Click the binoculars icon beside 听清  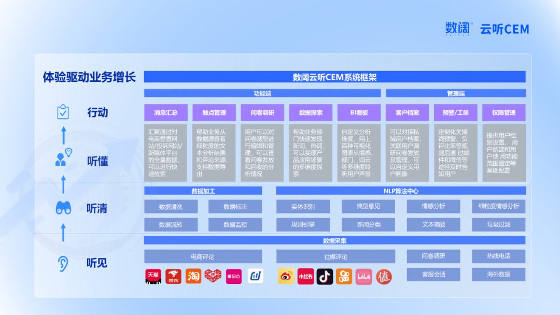(63, 208)
